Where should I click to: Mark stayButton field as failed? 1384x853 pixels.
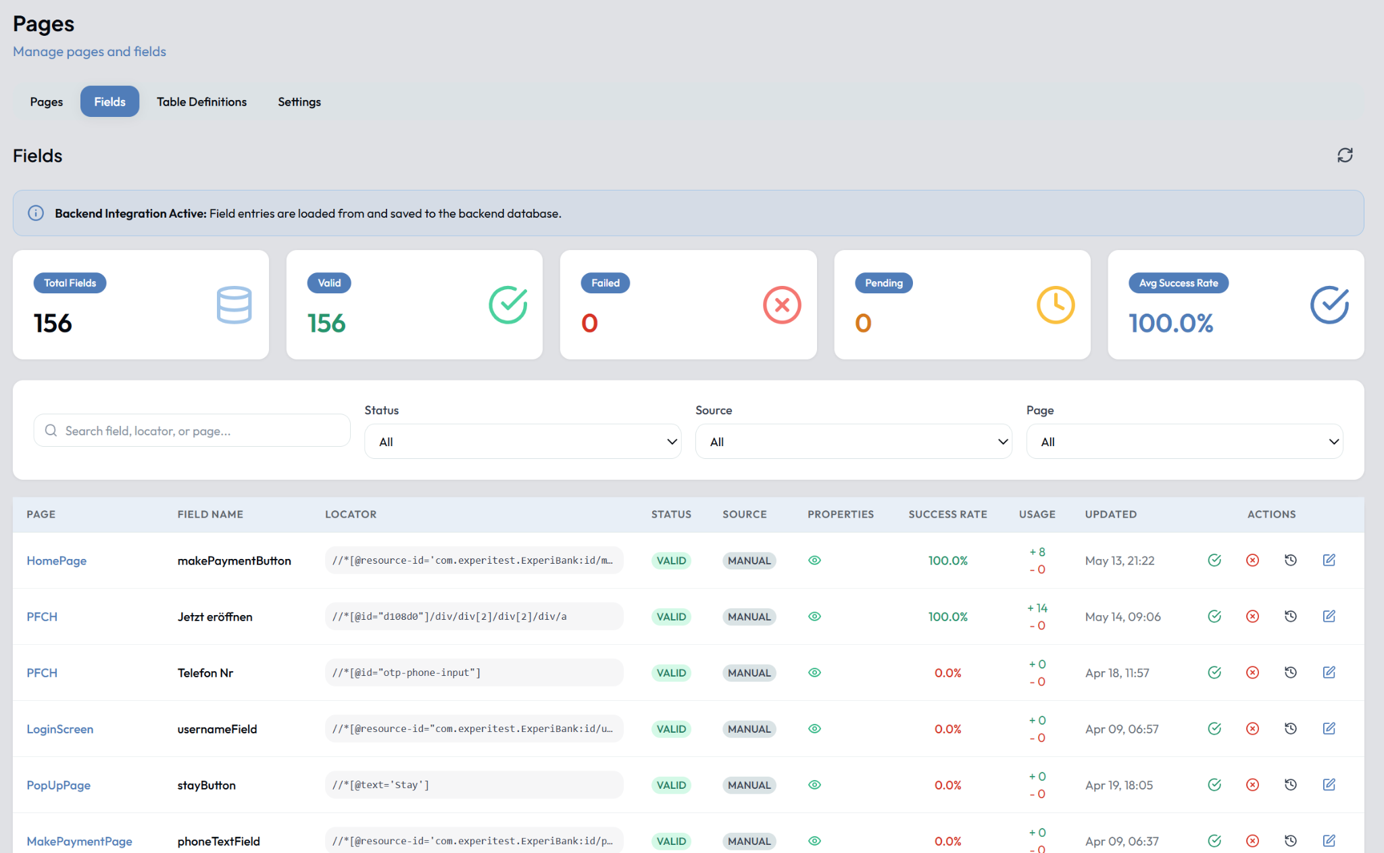point(1252,785)
